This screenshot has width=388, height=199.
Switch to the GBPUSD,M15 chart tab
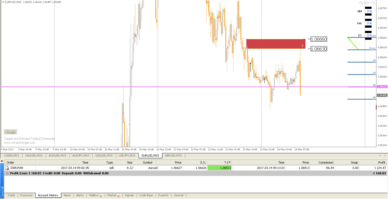[173, 155]
